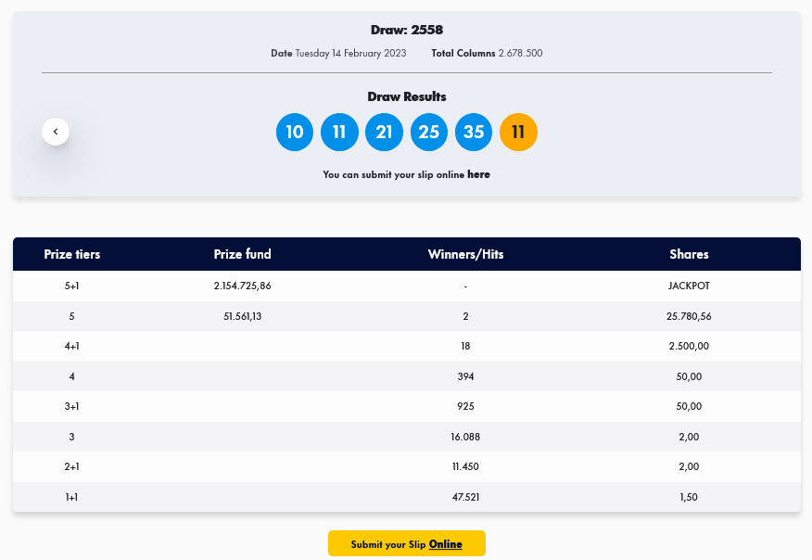Click the blue ball number 21

(x=384, y=132)
